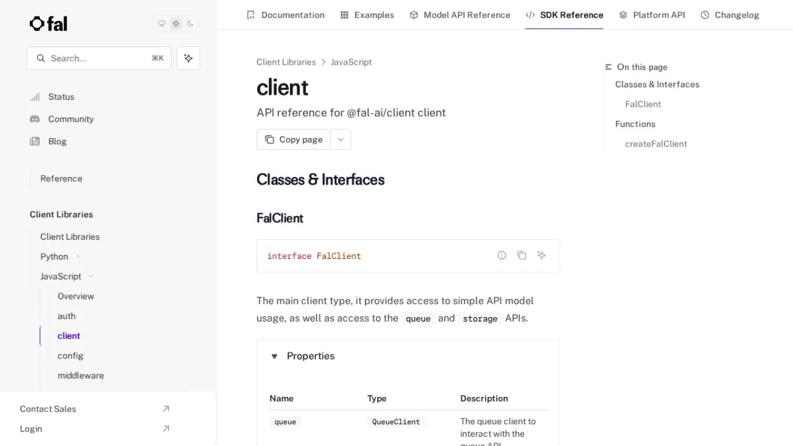The height and width of the screenshot is (446, 793).
Task: Click the Client Libraries sidebar group heading
Action: (61, 214)
